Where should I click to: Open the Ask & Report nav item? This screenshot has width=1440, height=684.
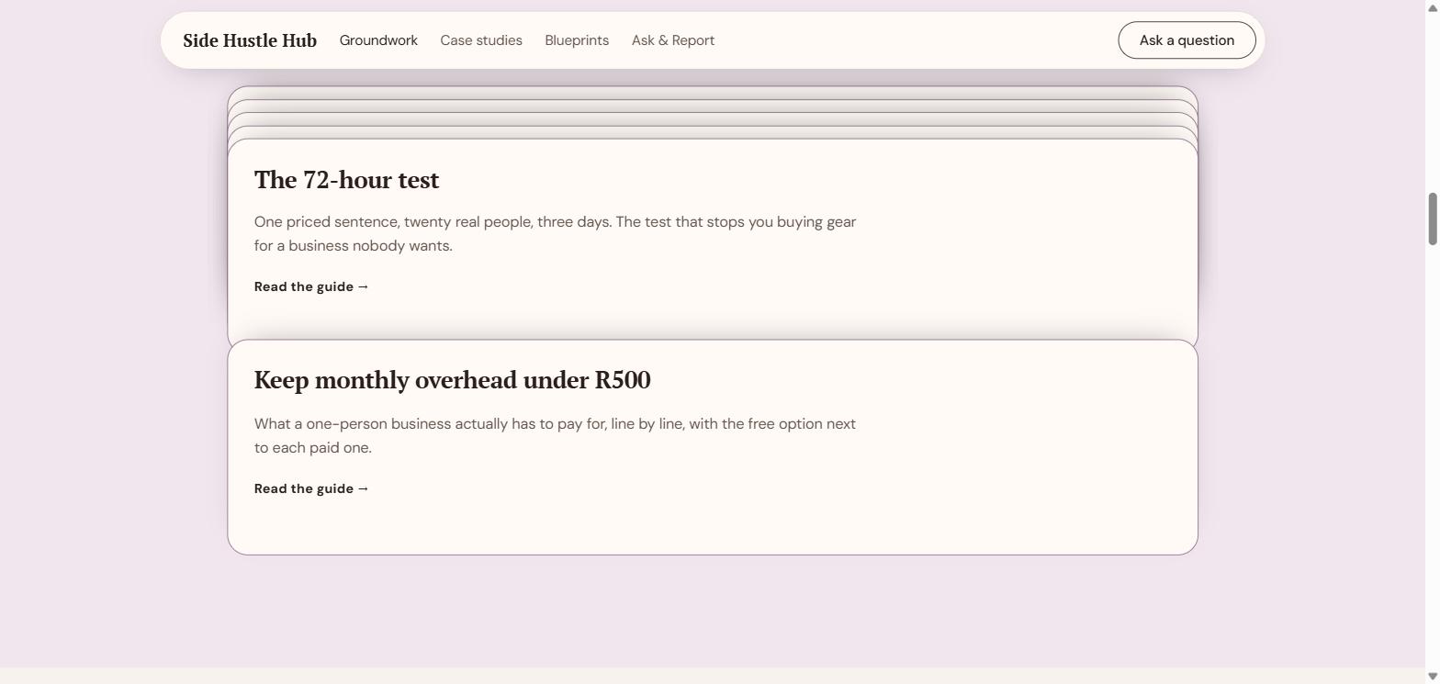point(673,40)
